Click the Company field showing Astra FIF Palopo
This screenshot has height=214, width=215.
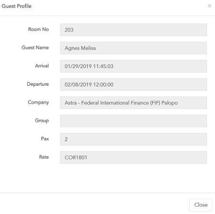[133, 103]
